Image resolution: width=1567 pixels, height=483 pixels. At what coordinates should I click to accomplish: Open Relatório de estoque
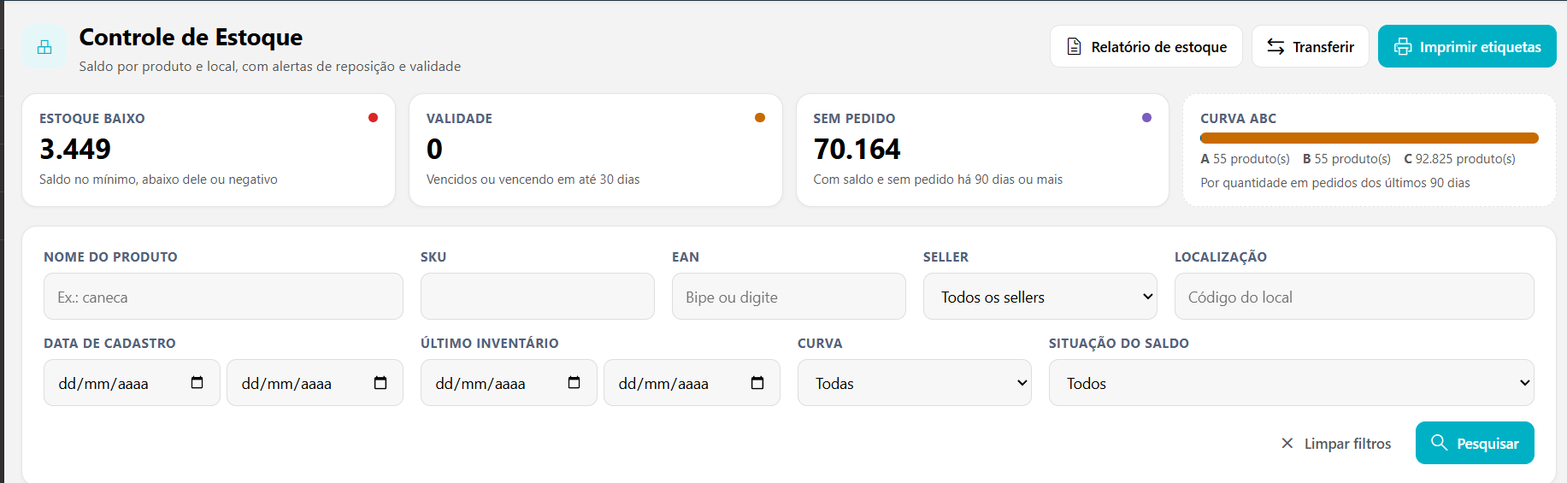click(x=1147, y=46)
